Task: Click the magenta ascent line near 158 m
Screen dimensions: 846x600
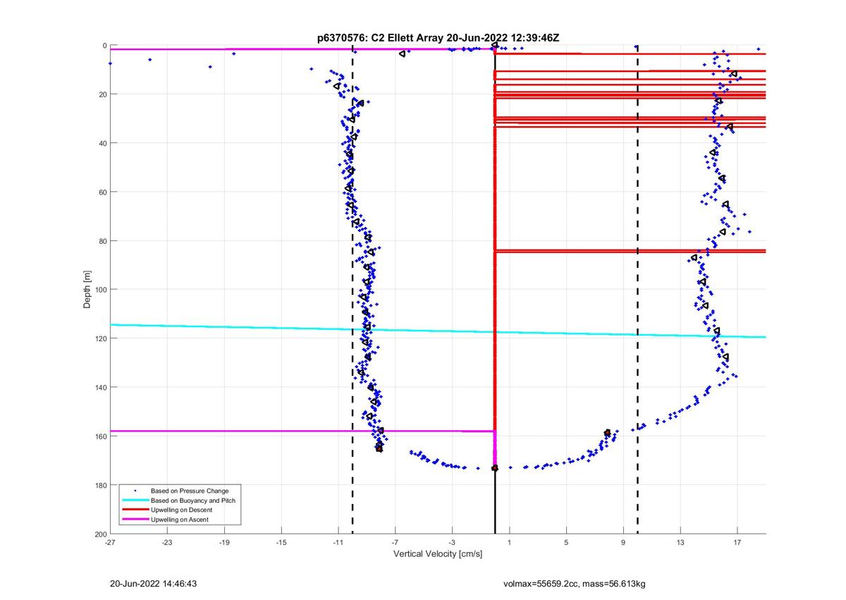Action: (x=302, y=431)
